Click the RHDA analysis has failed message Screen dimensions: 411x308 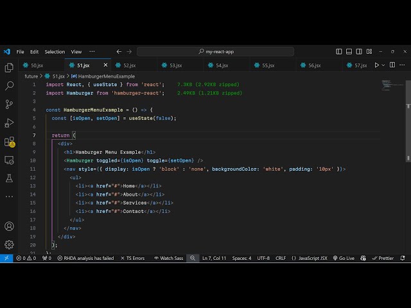tap(85, 258)
